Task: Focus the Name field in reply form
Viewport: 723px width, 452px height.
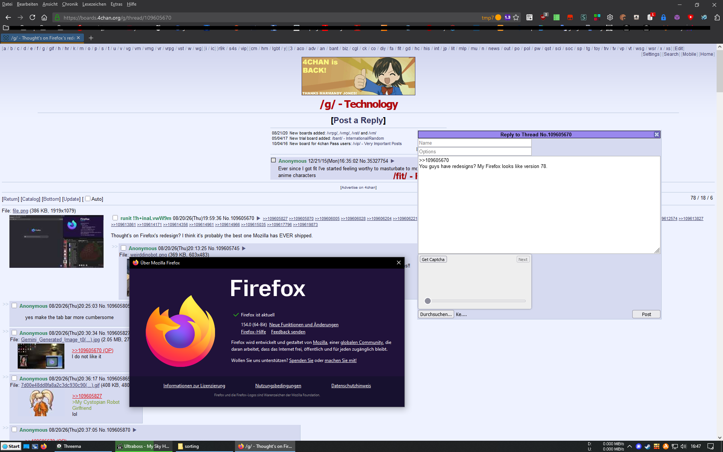Action: (x=474, y=143)
